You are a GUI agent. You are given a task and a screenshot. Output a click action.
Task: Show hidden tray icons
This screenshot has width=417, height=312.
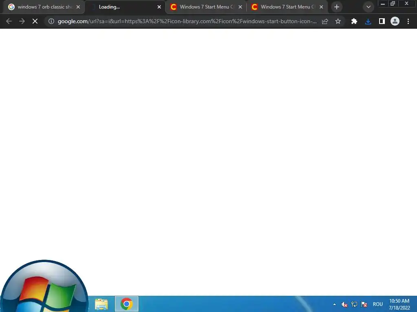334,304
